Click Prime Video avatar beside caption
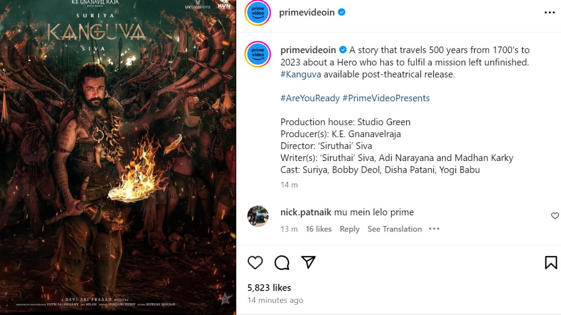 [x=258, y=54]
